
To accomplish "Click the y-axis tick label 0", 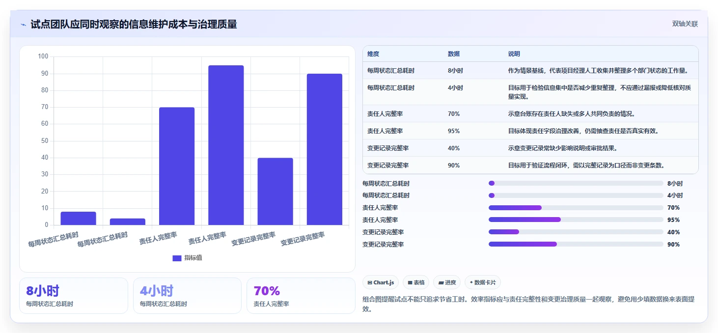I will tap(47, 225).
